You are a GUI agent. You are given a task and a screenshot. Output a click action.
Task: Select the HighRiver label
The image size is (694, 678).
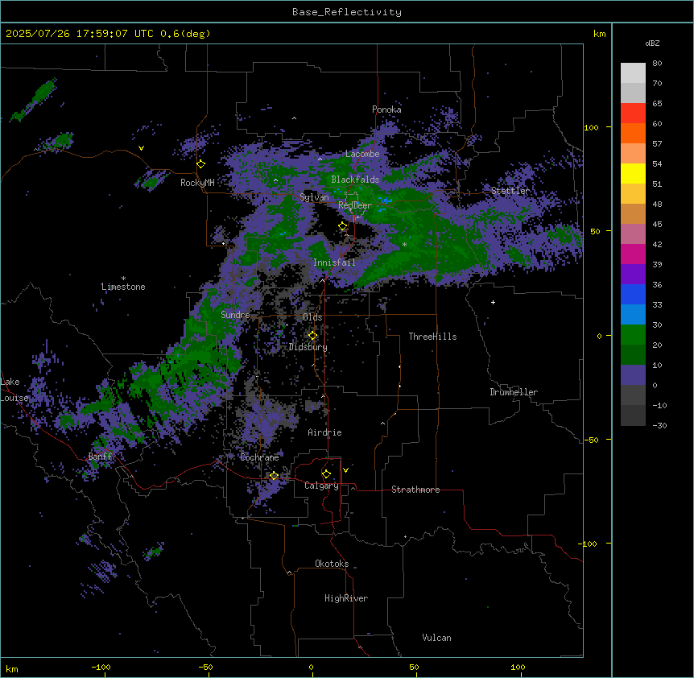tap(346, 598)
